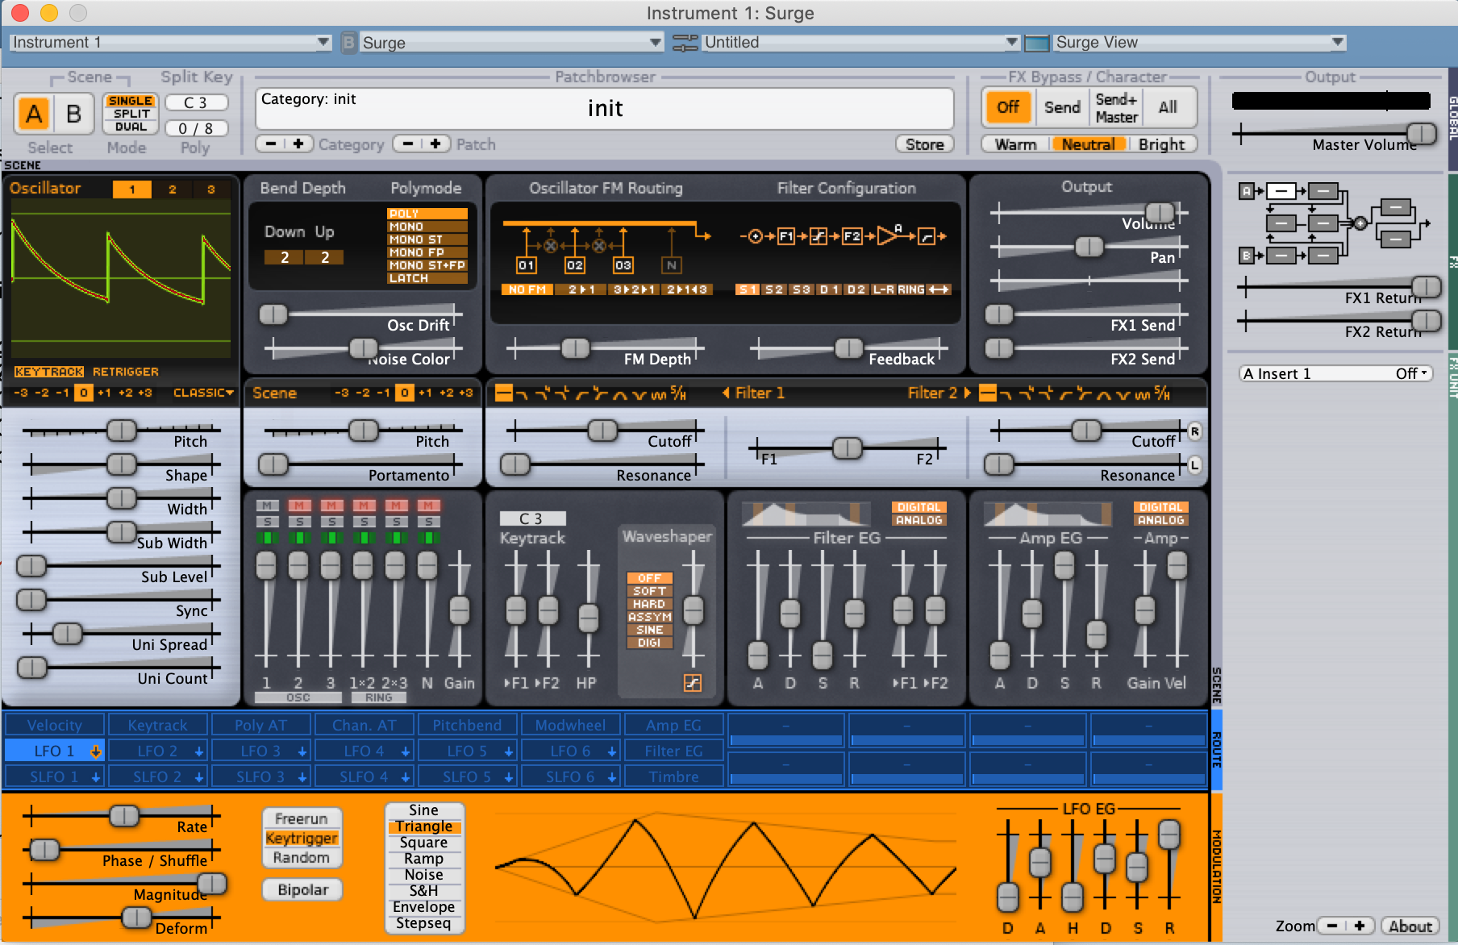Click the noise N box in FM routing
Viewport: 1458px width, 945px height.
671,265
